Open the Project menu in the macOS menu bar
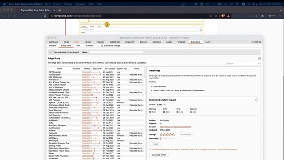 (57, 4)
